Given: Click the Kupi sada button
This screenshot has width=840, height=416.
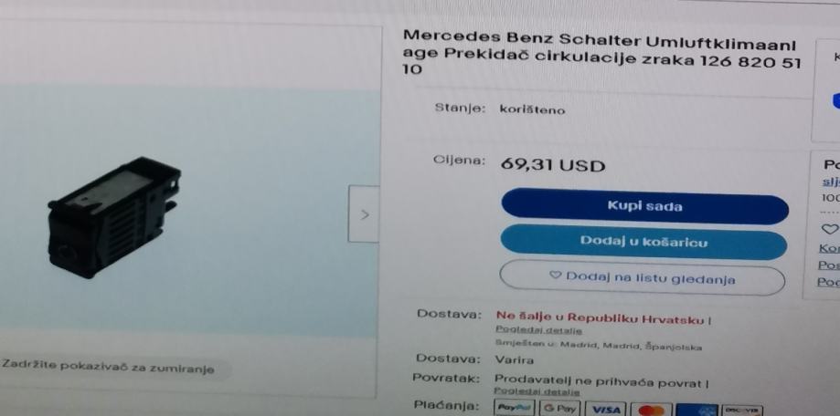Looking at the screenshot, I should 645,206.
